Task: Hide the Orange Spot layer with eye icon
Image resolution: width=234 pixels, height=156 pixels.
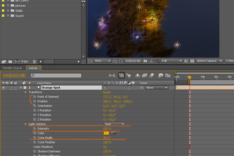Action: (4, 88)
